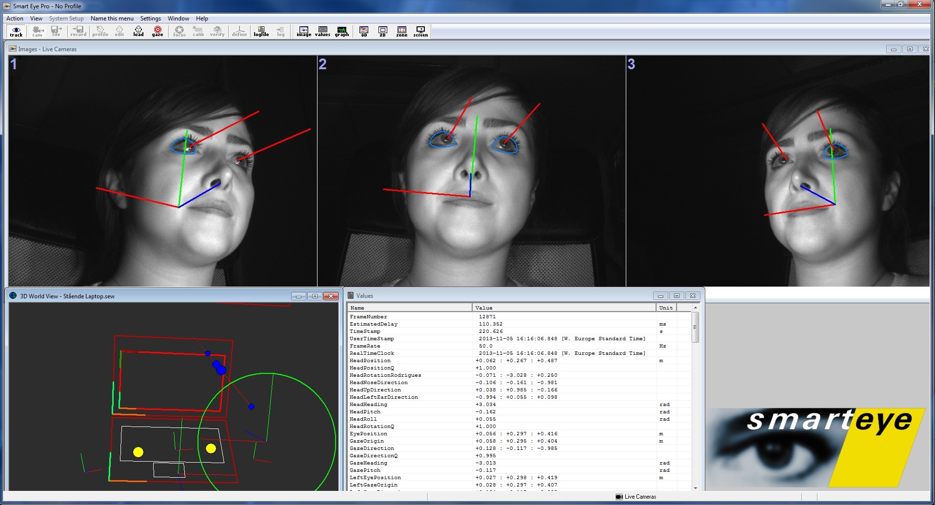Select the image view icon in toolbar

point(303,31)
